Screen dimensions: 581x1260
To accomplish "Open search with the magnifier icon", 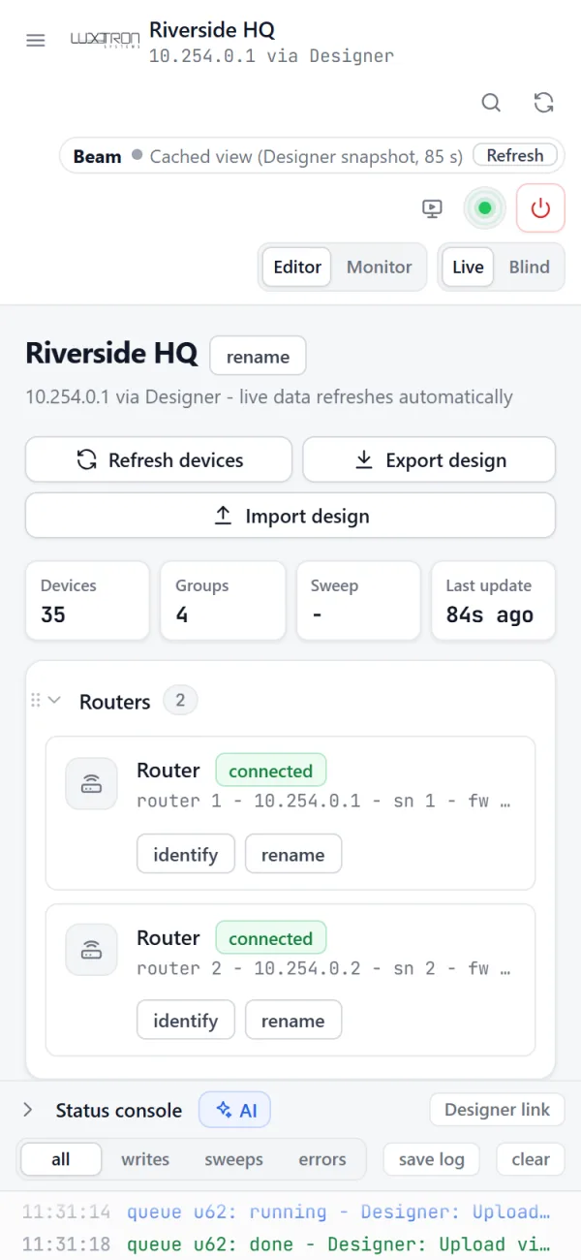I will pos(492,103).
